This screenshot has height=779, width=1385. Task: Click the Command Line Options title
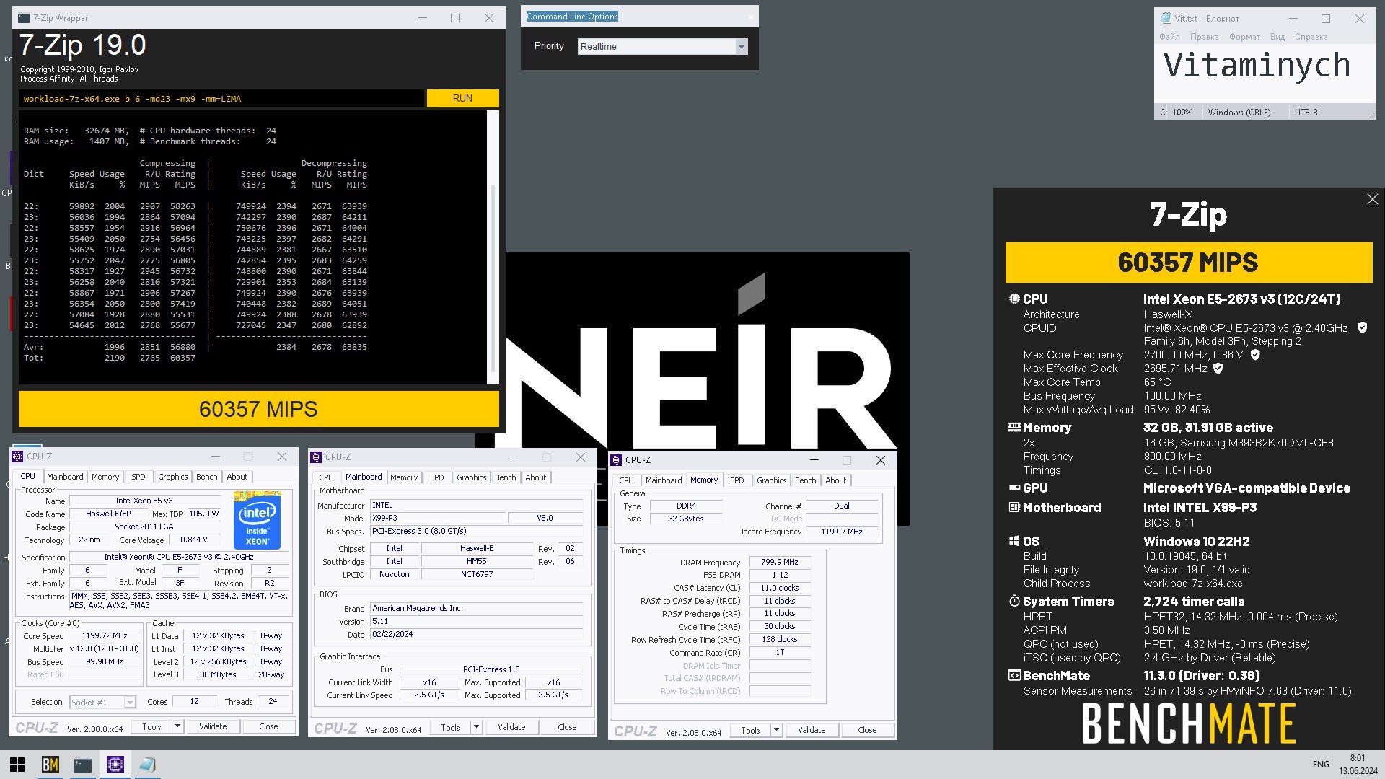[572, 17]
